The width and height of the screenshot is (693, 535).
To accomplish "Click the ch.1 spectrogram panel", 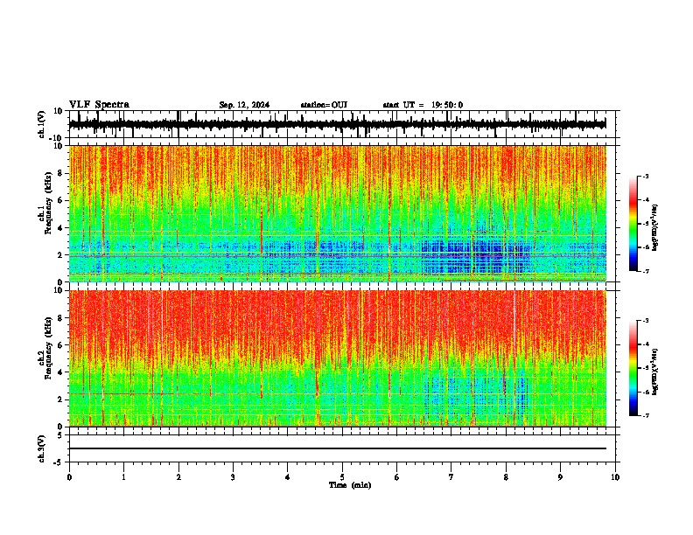I will (337, 213).
